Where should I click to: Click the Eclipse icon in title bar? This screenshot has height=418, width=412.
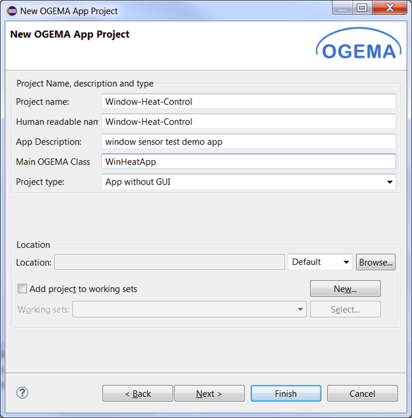(x=11, y=11)
